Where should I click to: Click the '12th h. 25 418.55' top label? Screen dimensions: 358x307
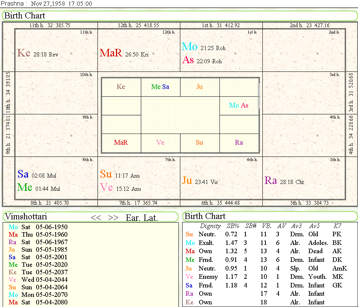(x=138, y=25)
